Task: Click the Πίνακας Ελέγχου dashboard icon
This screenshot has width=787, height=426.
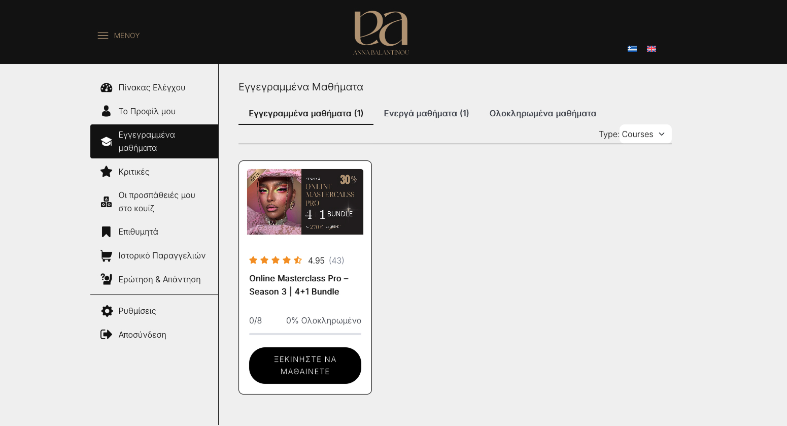Action: point(106,88)
